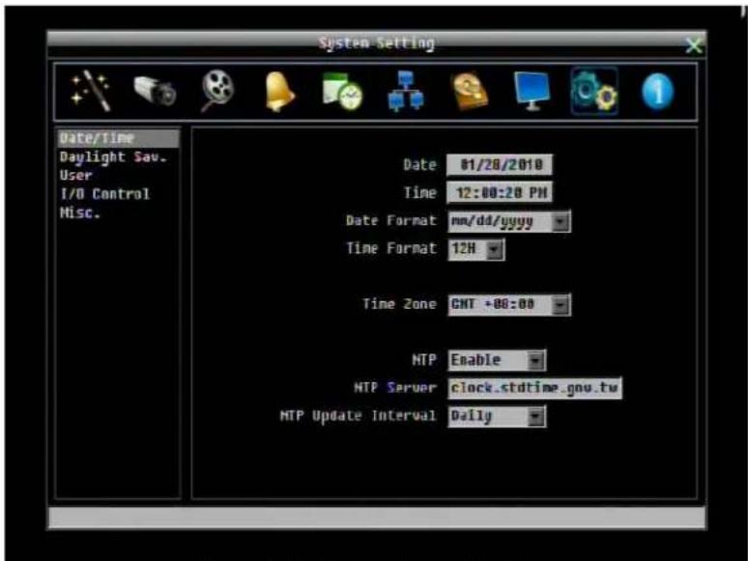
Task: Open the Time Format 12H dropdown
Action: [475, 249]
